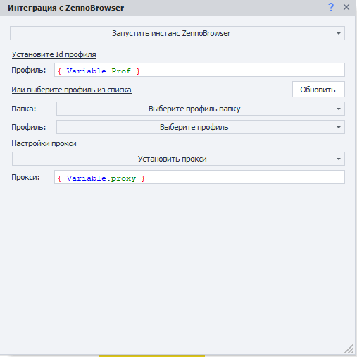Click the resize grip in the dialog corner
This screenshot has height=357, width=357.
(x=349, y=349)
